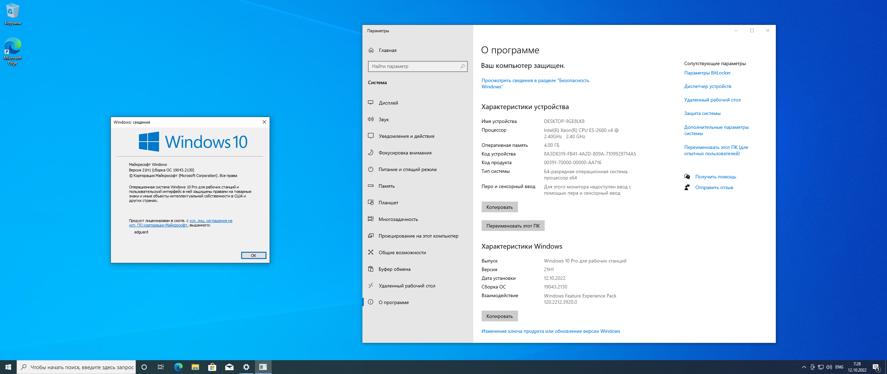Click the device name DESKTOP-9GE8LK8

click(x=564, y=121)
